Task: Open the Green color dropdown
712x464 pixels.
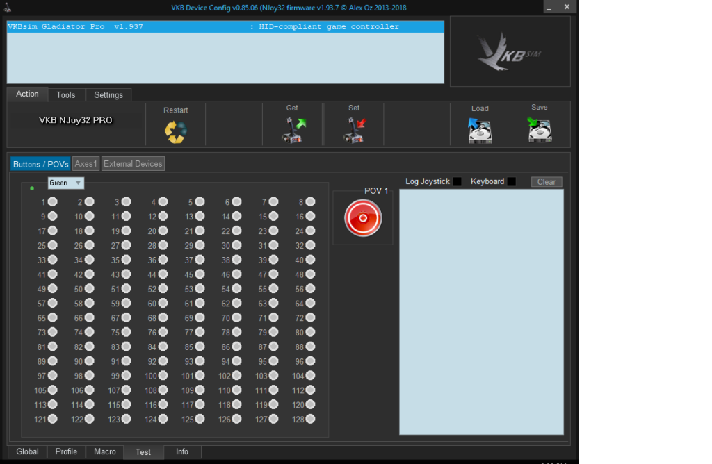Action: pyautogui.click(x=66, y=183)
